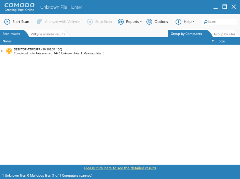The width and height of the screenshot is (240, 179).
Task: Click the Stop Scan square icon
Action: pos(90,22)
